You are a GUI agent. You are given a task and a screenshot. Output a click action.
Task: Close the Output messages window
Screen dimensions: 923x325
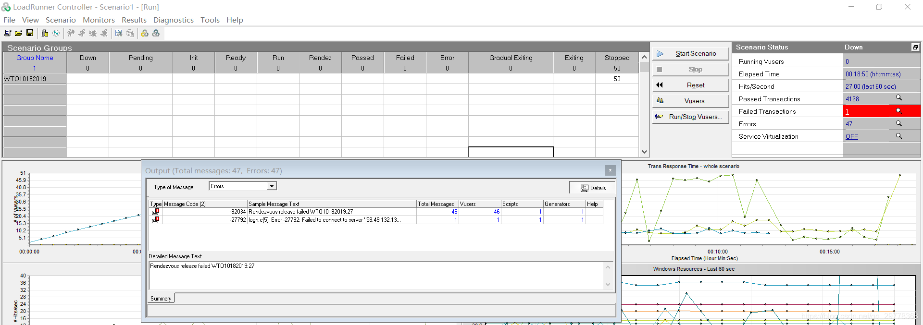pos(610,170)
